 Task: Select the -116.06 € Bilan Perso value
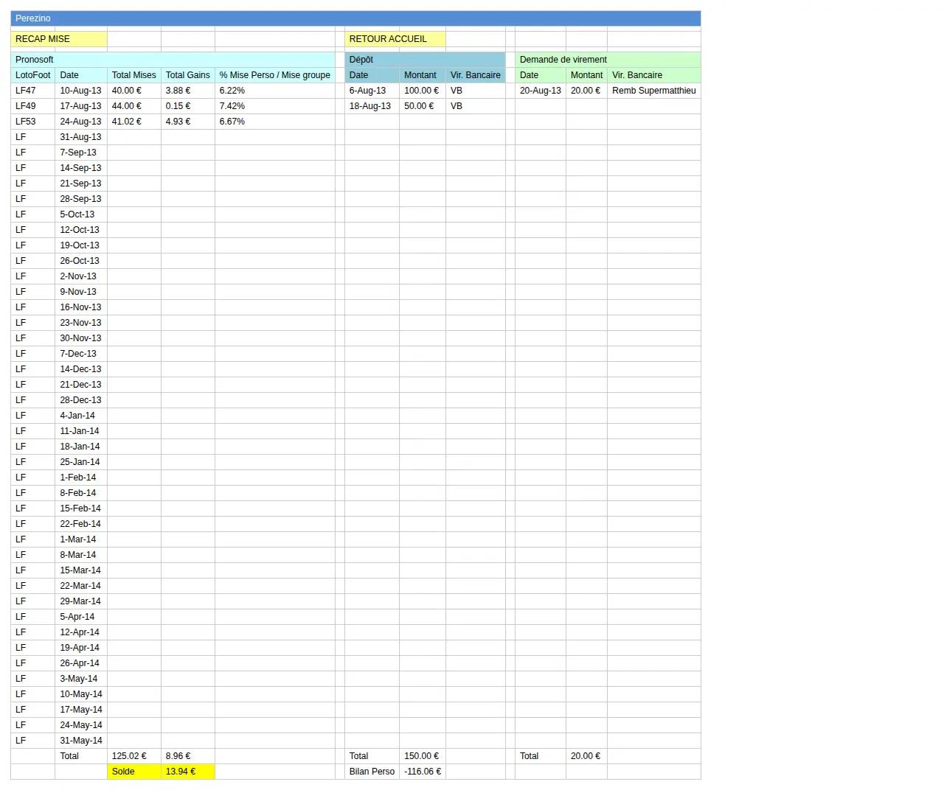point(423,772)
